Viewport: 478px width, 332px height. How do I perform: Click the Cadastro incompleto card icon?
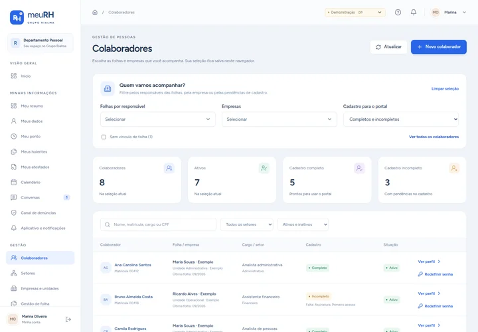(454, 168)
